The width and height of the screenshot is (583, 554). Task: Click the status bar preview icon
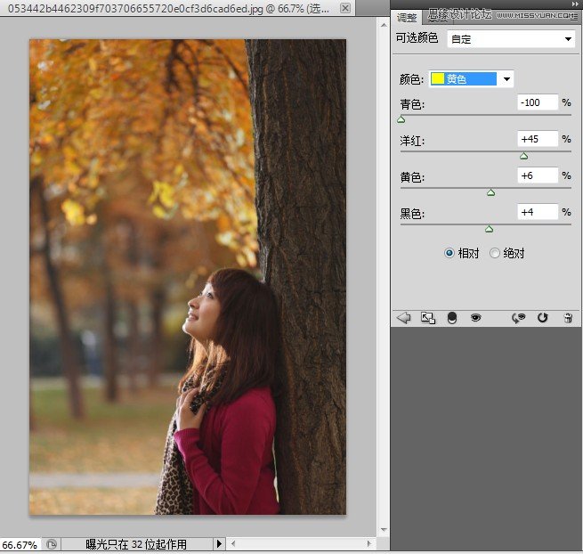coord(52,545)
